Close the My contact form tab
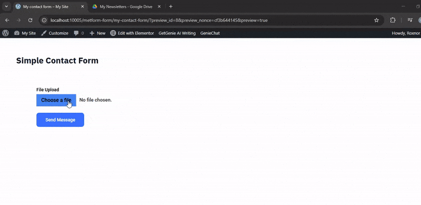Image resolution: width=421 pixels, height=205 pixels. tap(83, 6)
